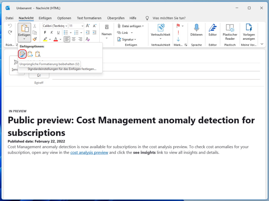Clear formatting with eraser A icon
This screenshot has width=269, height=201.
coord(88,39)
